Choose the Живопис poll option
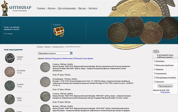 click(x=155, y=69)
